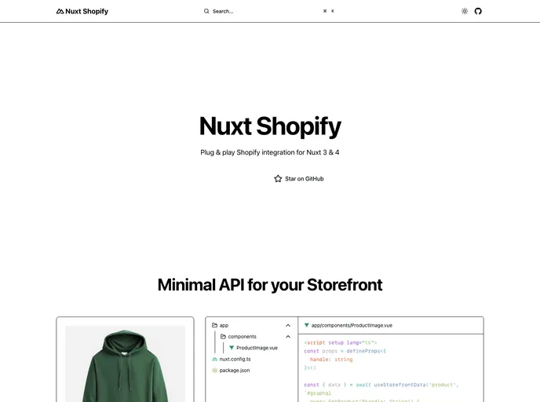This screenshot has height=402, width=540.
Task: Click the Nuxt icon beside nuxt.config.ts
Action: [x=214, y=359]
